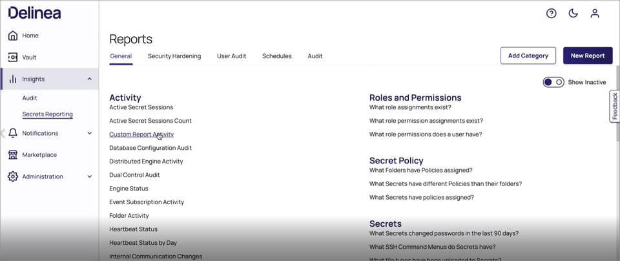Open What Folders have Policies assigned
Screen dimensions: 620x261
pos(421,171)
